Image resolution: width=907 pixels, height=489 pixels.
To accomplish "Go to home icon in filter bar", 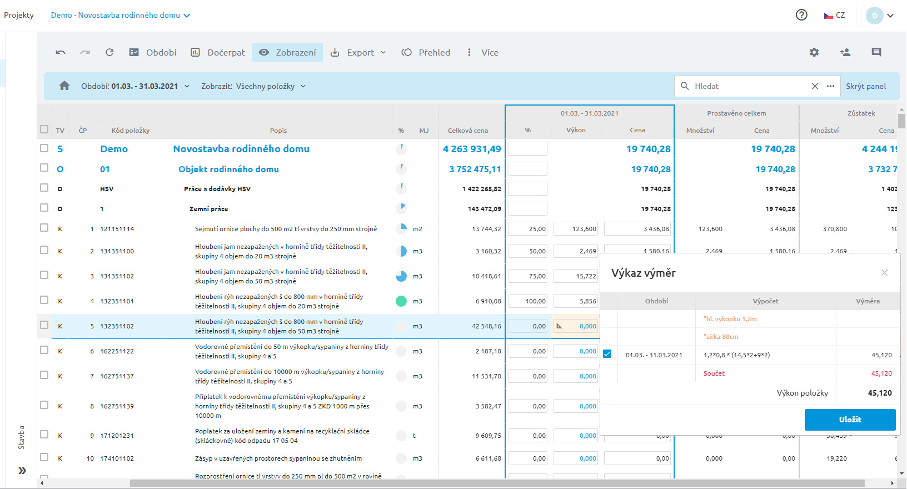I will (64, 86).
